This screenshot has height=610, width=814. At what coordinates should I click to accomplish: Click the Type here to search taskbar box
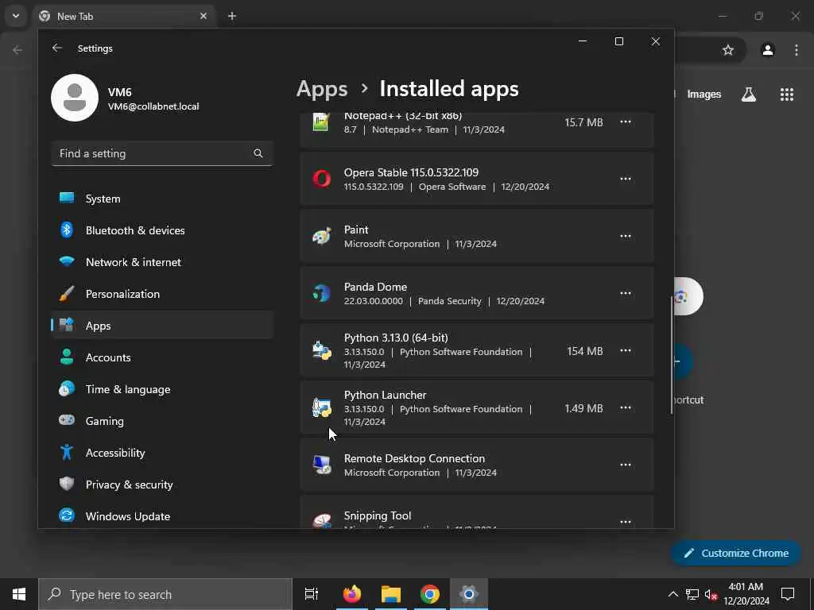[165, 594]
